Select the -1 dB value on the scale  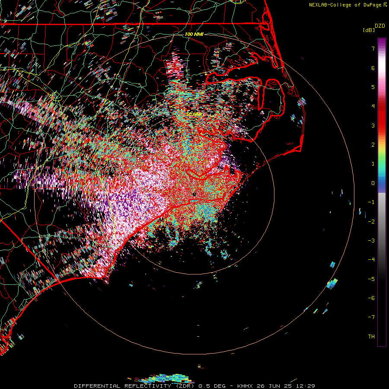(x=371, y=202)
